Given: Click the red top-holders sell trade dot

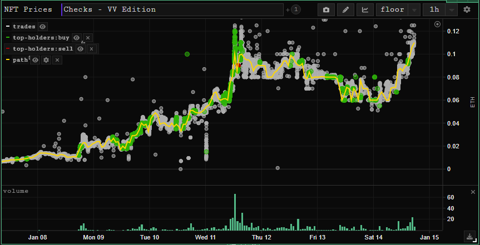Looking at the screenshot, I should point(239,65).
